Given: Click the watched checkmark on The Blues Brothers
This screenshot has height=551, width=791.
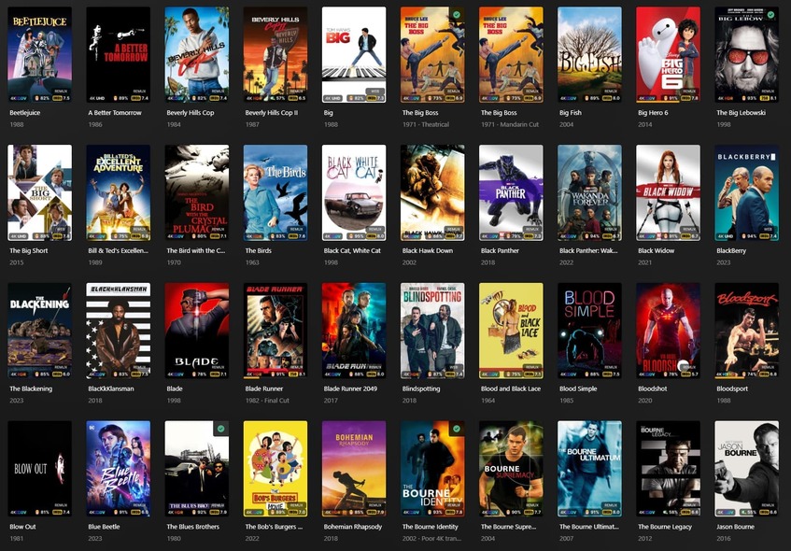Looking at the screenshot, I should coord(221,429).
